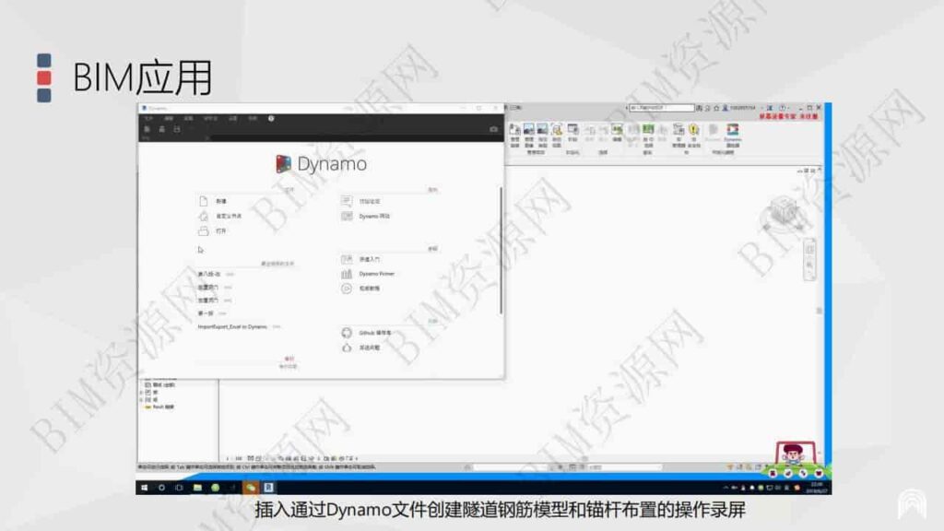Click the New toolbar icon in Dynamo
944x531 pixels.
pyautogui.click(x=147, y=129)
